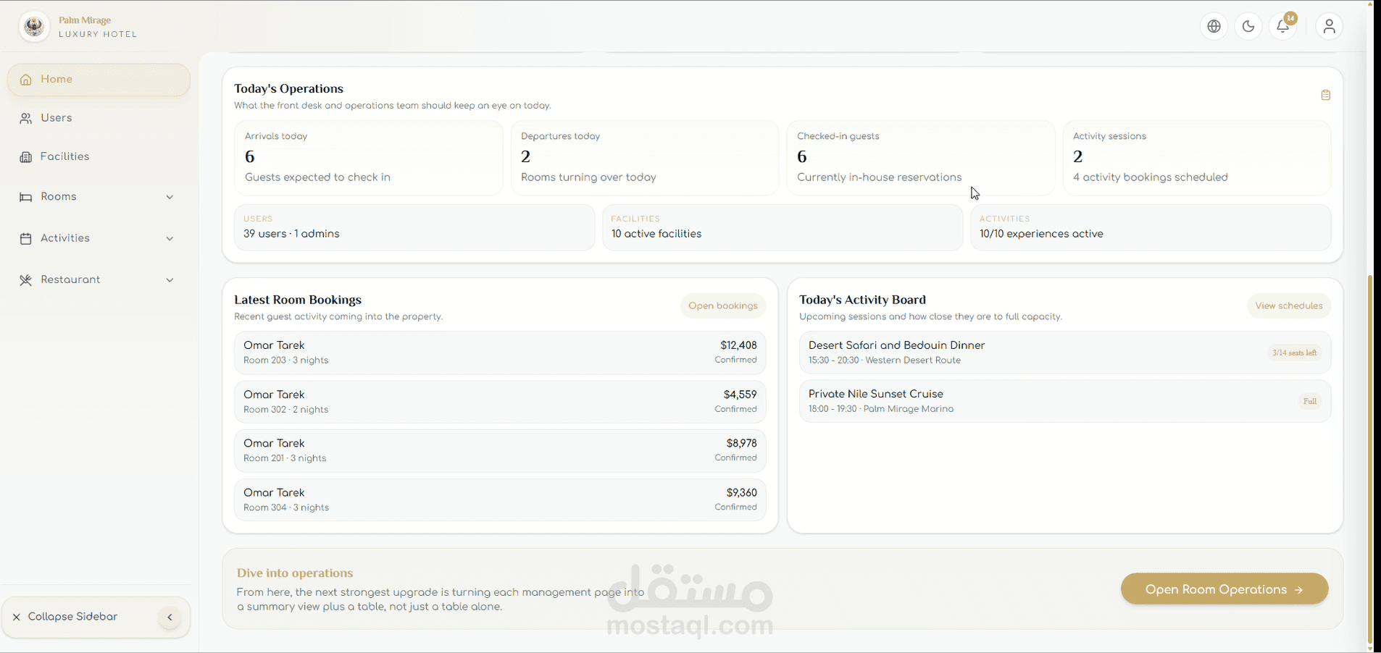The height and width of the screenshot is (653, 1381).
Task: Click the $12,408 booking amount
Action: click(x=738, y=345)
